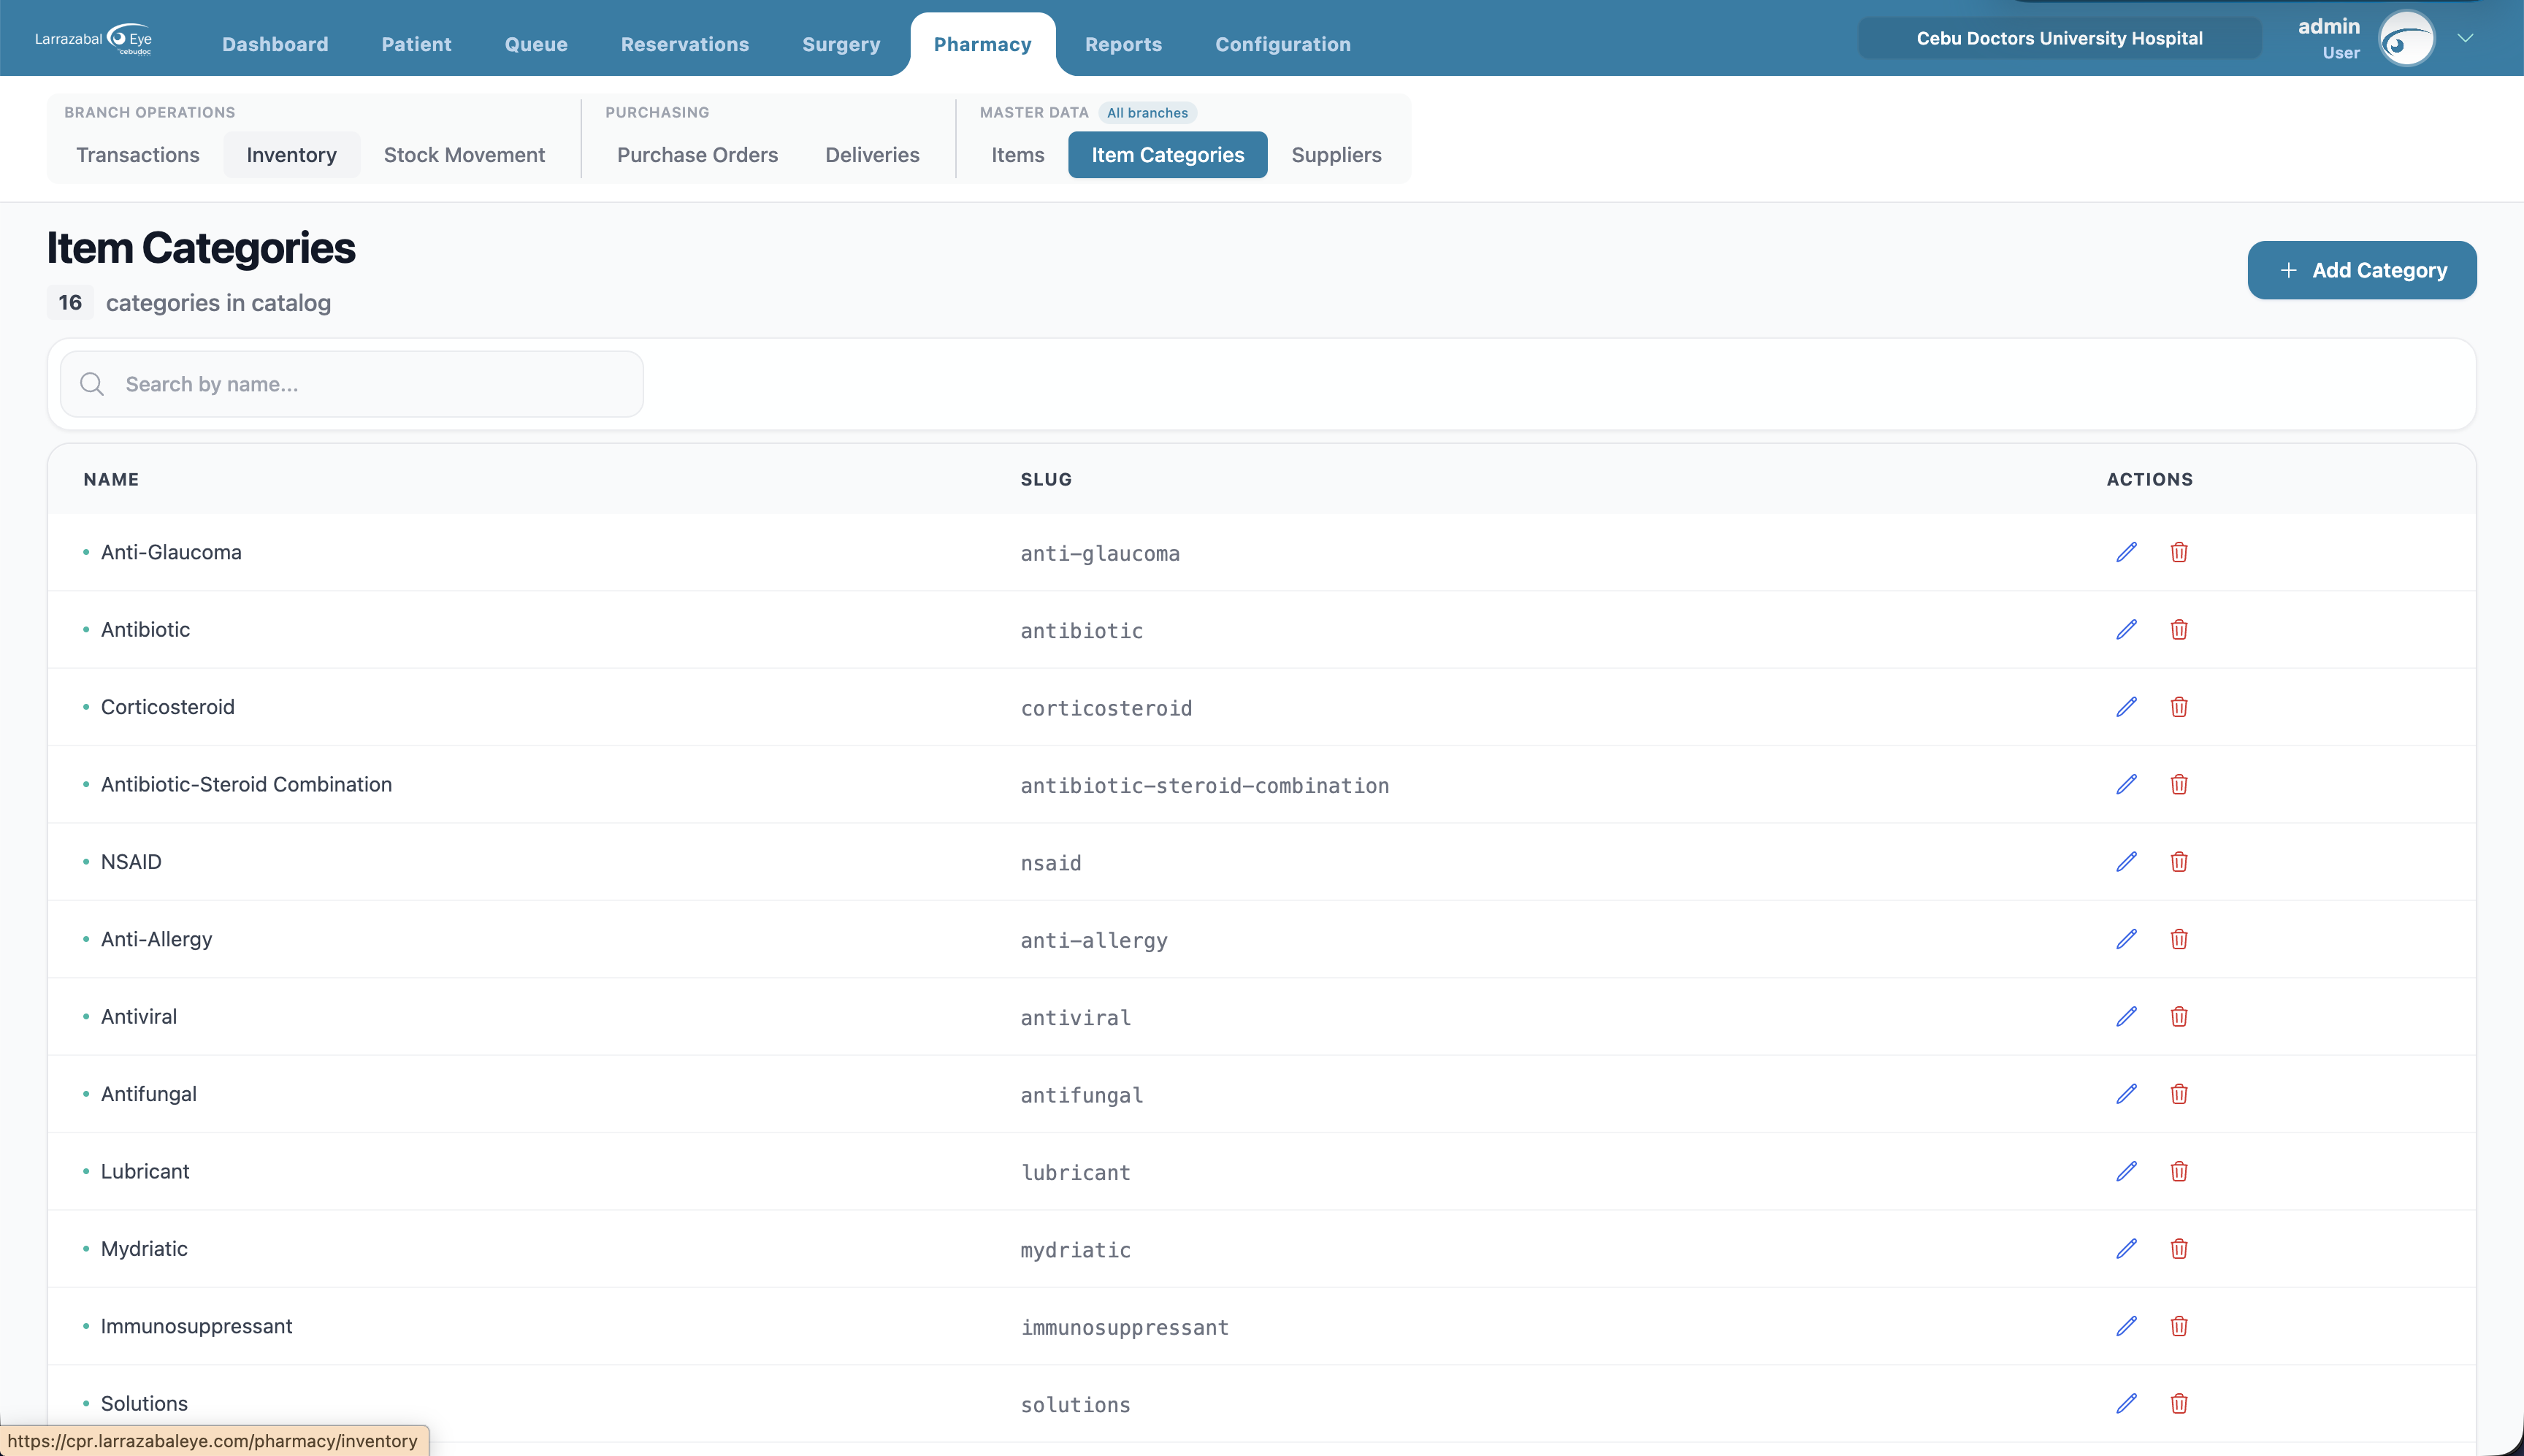This screenshot has width=2524, height=1456.
Task: Delete the Antibiotic category row
Action: (x=2179, y=629)
